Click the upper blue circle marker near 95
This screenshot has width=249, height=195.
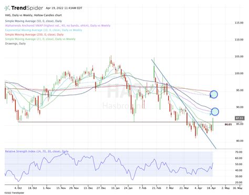214,95
